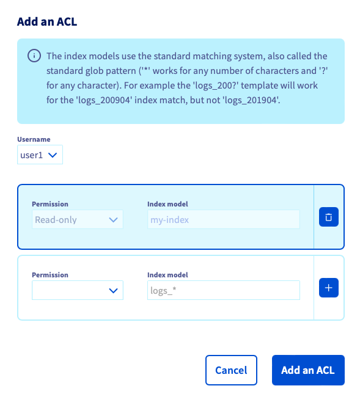Click into the Index model field with logs_* placeholder
Image resolution: width=360 pixels, height=394 pixels.
pyautogui.click(x=224, y=290)
